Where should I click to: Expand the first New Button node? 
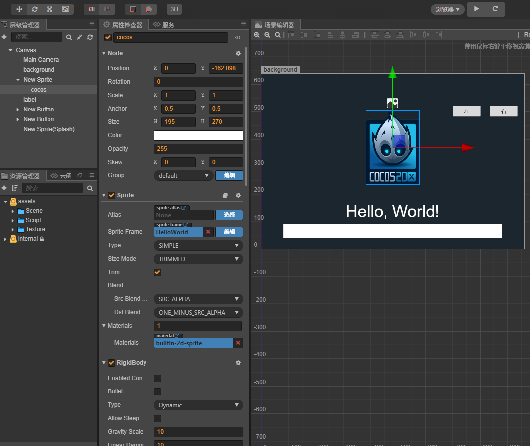coord(18,110)
